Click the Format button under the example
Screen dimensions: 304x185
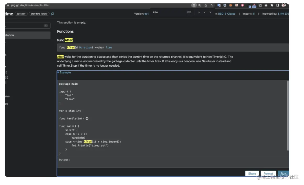[x=268, y=174]
